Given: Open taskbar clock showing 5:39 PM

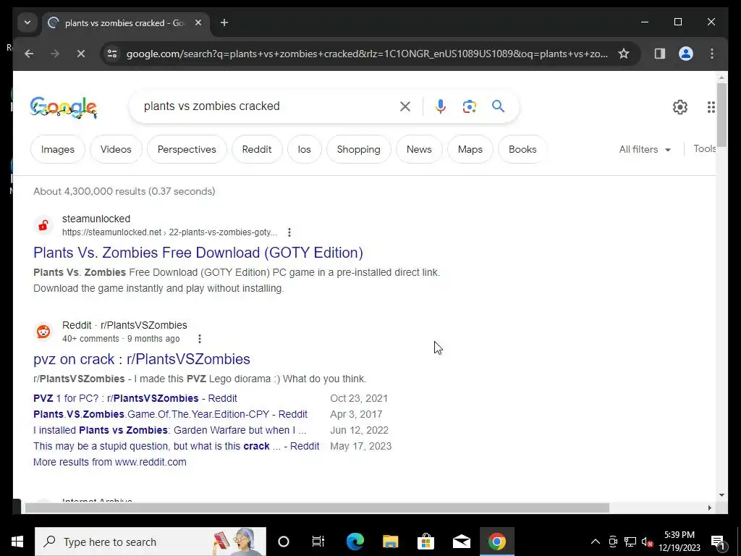Looking at the screenshot, I should click(679, 542).
